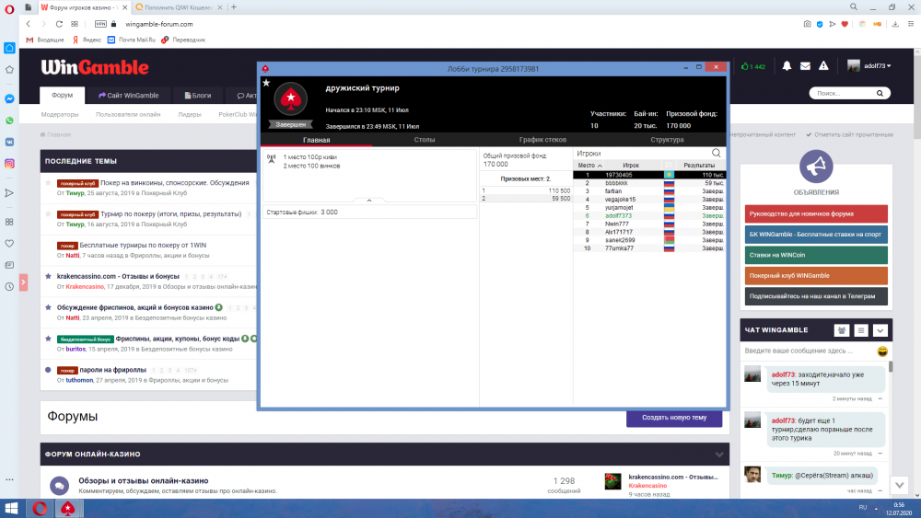The height and width of the screenshot is (518, 921).
Task: Favorite the tournament with the star icon
Action: (x=267, y=83)
